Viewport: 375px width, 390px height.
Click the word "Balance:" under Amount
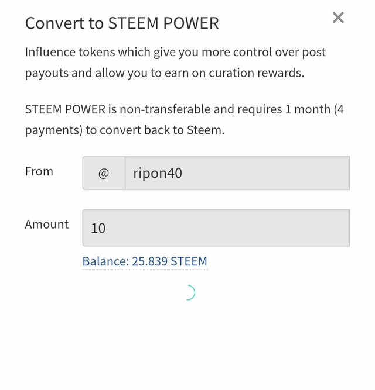[104, 261]
